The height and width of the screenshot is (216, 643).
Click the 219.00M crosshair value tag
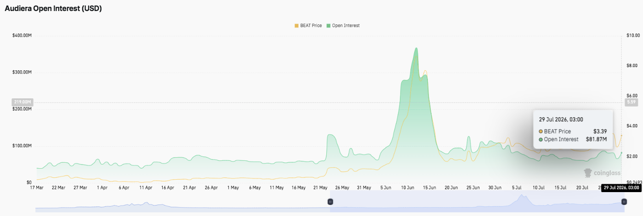tap(23, 102)
